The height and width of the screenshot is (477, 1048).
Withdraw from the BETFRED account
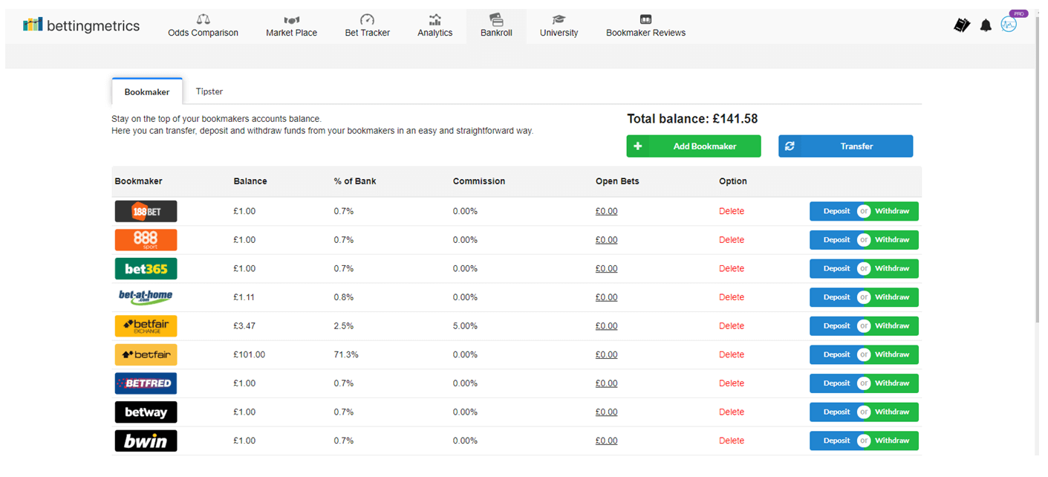coord(893,383)
